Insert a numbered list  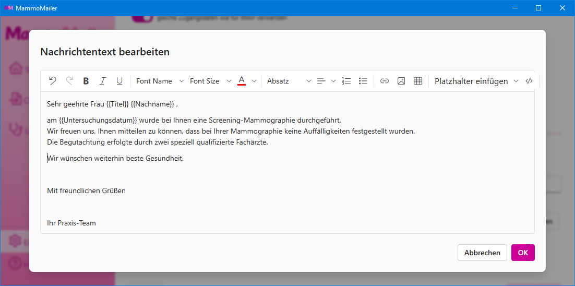point(346,81)
